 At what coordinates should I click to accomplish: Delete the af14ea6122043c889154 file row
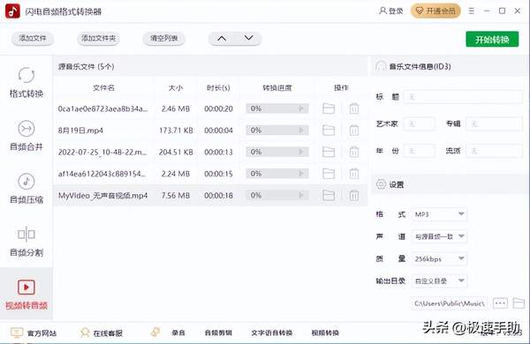click(354, 174)
